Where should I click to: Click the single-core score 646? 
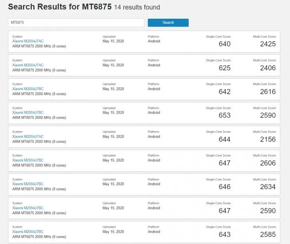[x=225, y=187]
